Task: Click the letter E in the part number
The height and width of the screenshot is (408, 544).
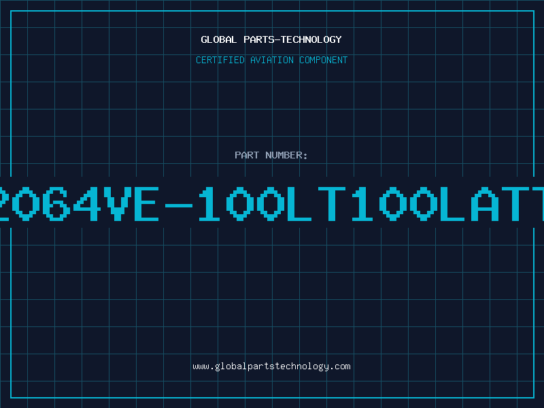Action: pos(147,204)
